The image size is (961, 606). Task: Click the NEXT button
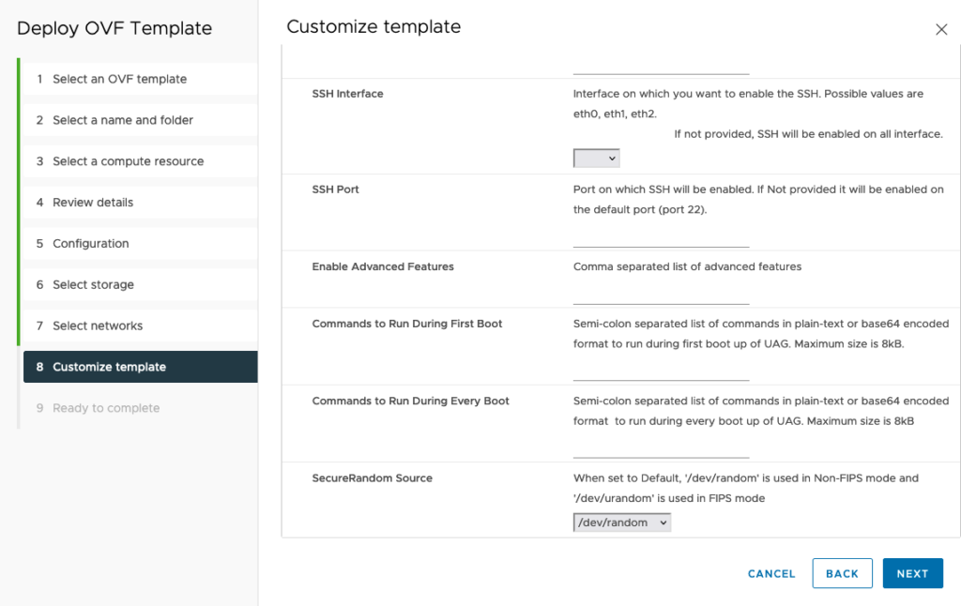coord(912,573)
